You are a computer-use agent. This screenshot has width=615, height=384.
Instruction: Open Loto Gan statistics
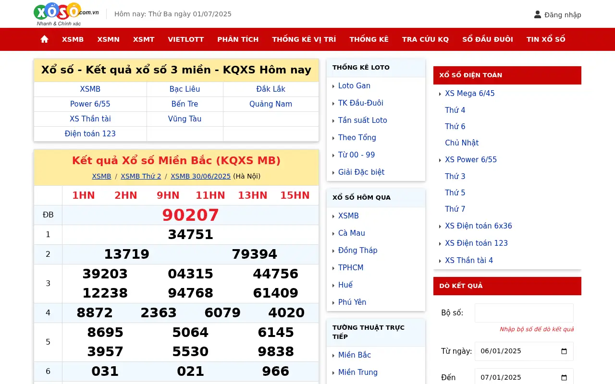click(x=354, y=86)
